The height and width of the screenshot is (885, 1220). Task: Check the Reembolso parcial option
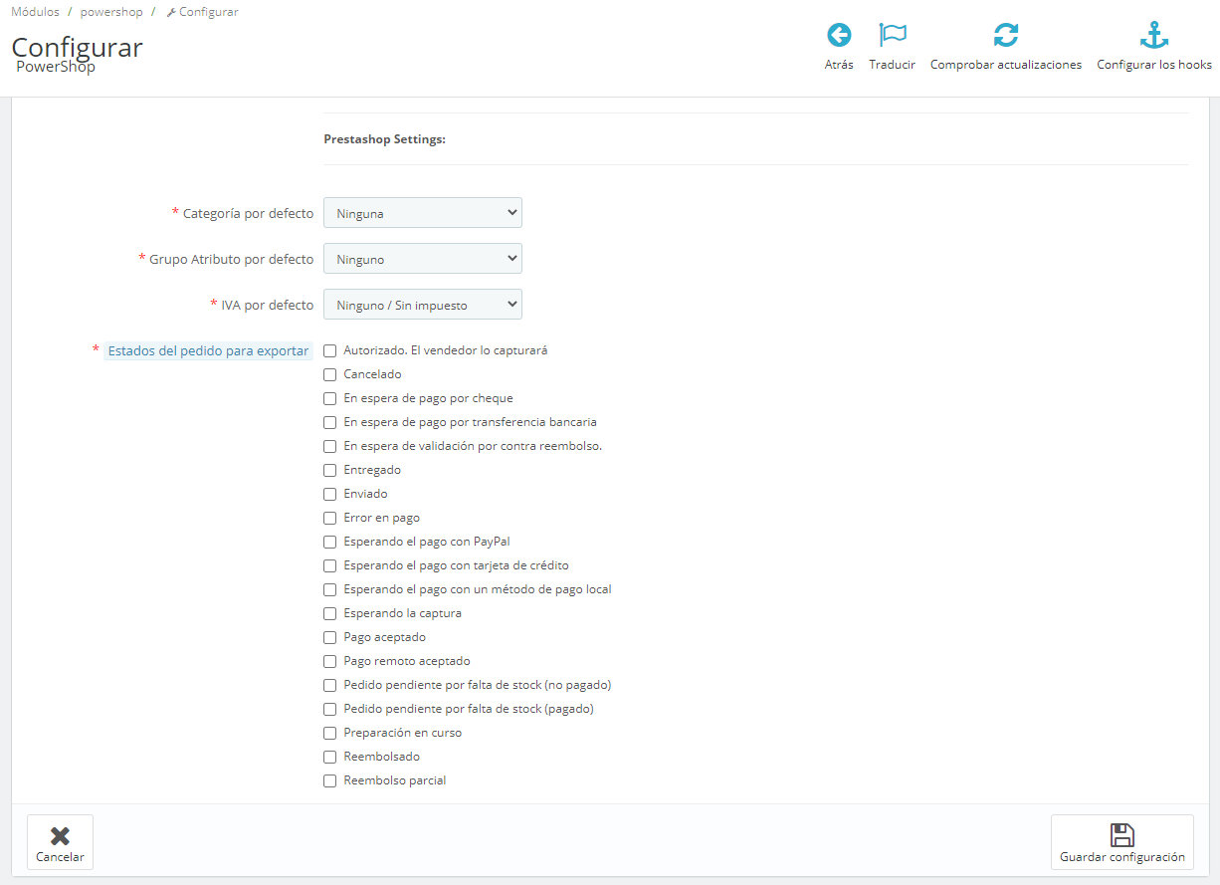pyautogui.click(x=330, y=780)
